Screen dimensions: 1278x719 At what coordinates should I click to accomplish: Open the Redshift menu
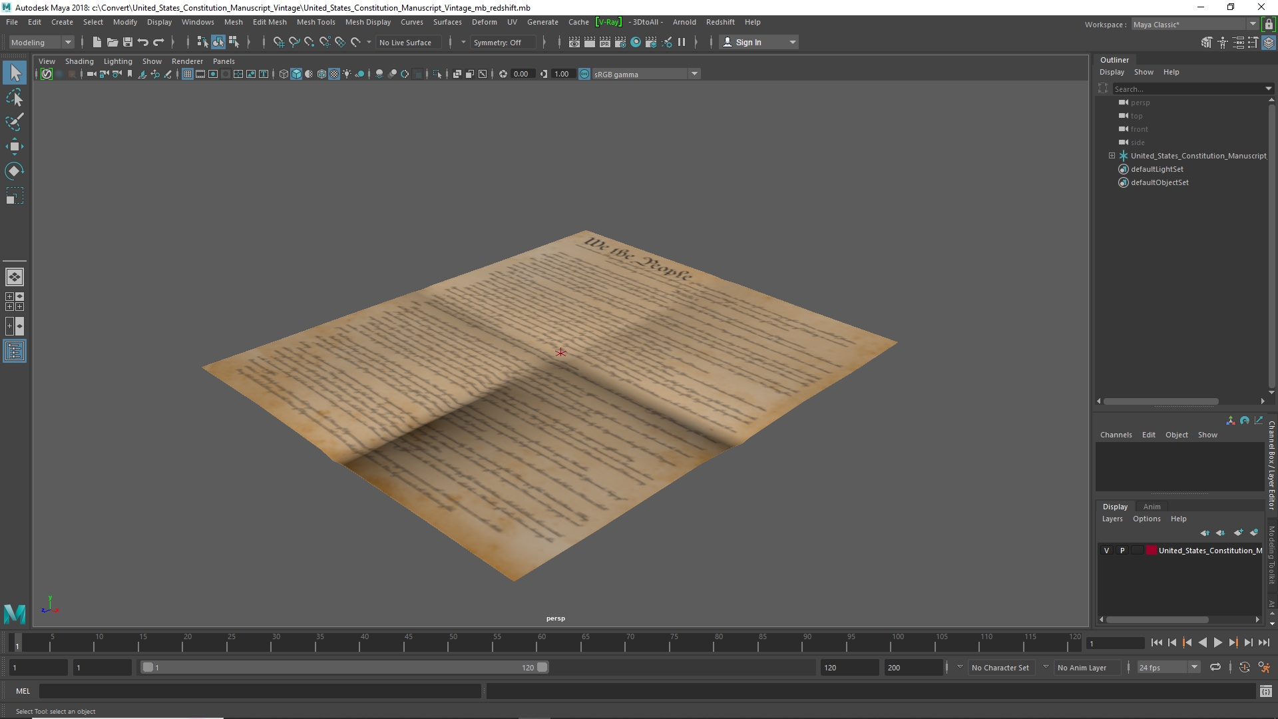pos(720,22)
